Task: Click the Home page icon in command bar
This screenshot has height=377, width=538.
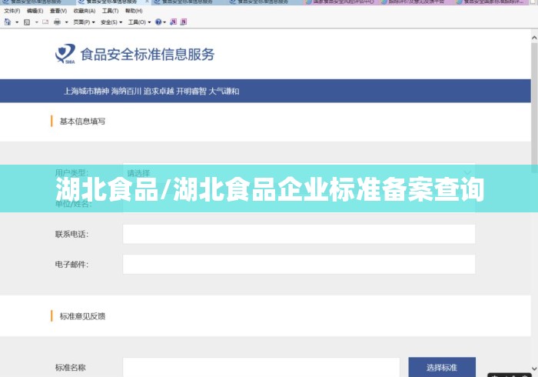Action: 8,22
